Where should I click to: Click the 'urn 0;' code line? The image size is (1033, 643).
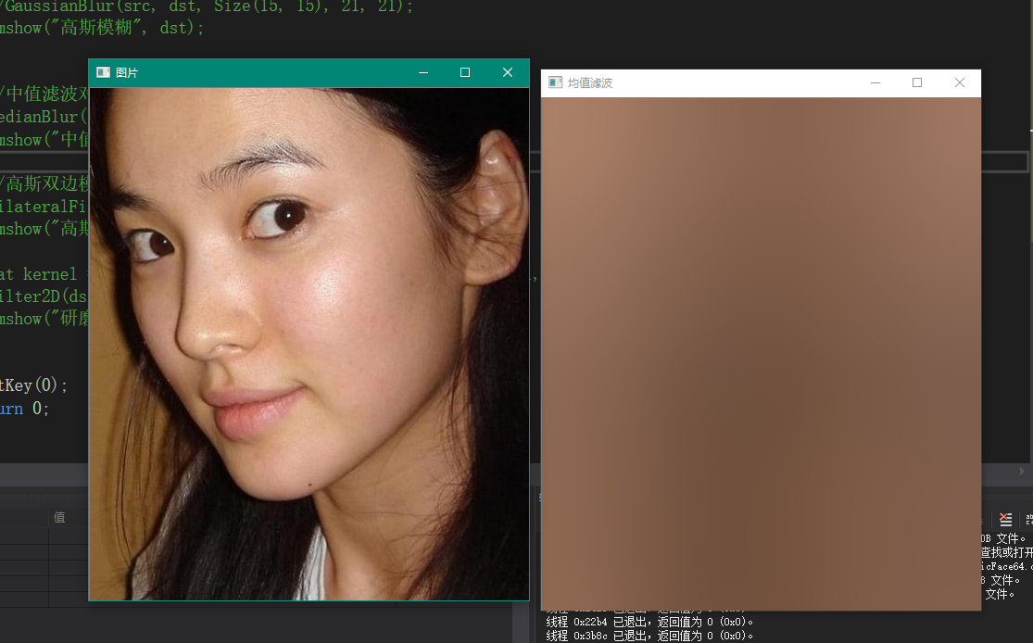(24, 409)
